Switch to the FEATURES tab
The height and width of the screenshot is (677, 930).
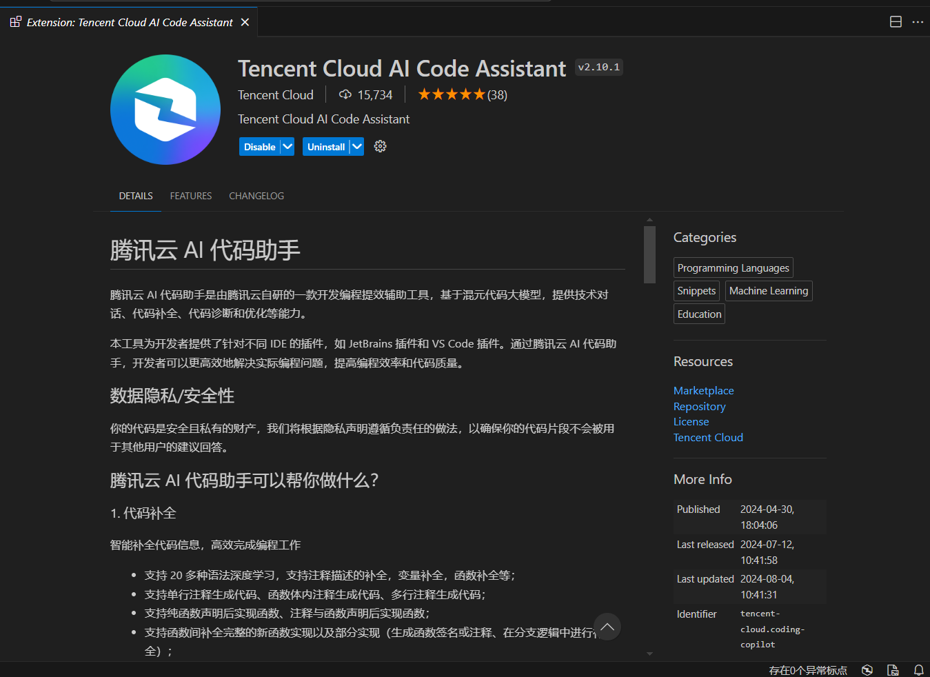[191, 196]
